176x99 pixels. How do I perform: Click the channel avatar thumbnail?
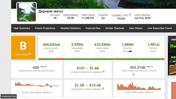(26, 12)
